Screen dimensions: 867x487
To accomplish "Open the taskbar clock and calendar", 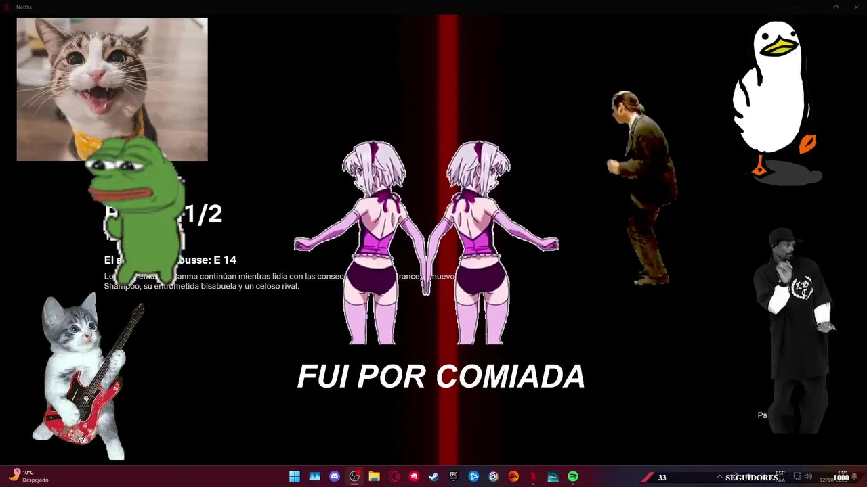I will 834,476.
